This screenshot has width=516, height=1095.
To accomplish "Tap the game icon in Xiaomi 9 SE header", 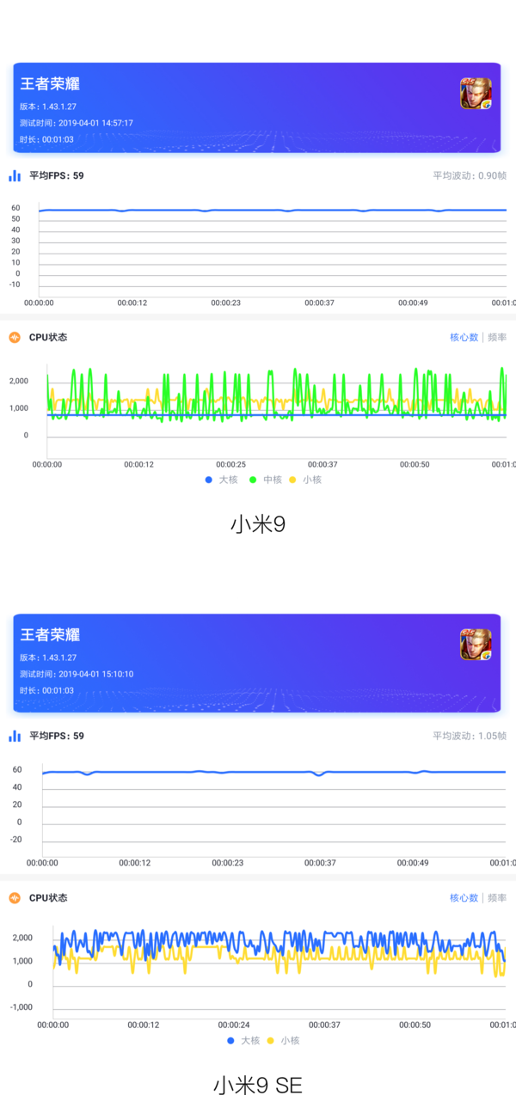I will [476, 645].
